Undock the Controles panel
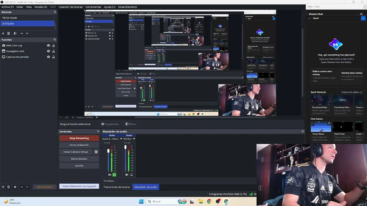This screenshot has width=367, height=206. coord(98,132)
